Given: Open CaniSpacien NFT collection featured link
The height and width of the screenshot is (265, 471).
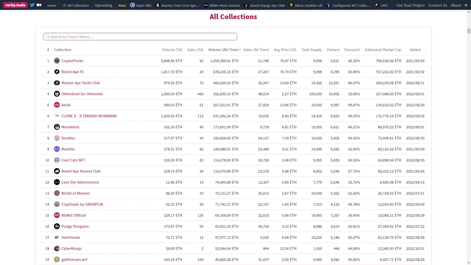Looking at the screenshot, I should pos(349,5).
